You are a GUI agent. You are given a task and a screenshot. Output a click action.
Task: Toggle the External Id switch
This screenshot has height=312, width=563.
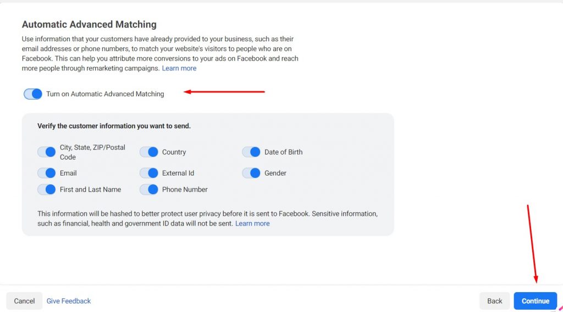(149, 173)
